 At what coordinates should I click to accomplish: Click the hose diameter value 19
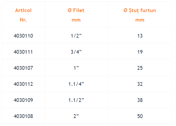click(x=140, y=52)
